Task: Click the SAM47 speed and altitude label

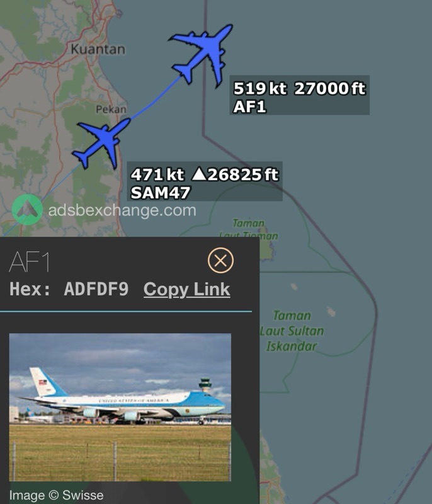Action: point(205,181)
